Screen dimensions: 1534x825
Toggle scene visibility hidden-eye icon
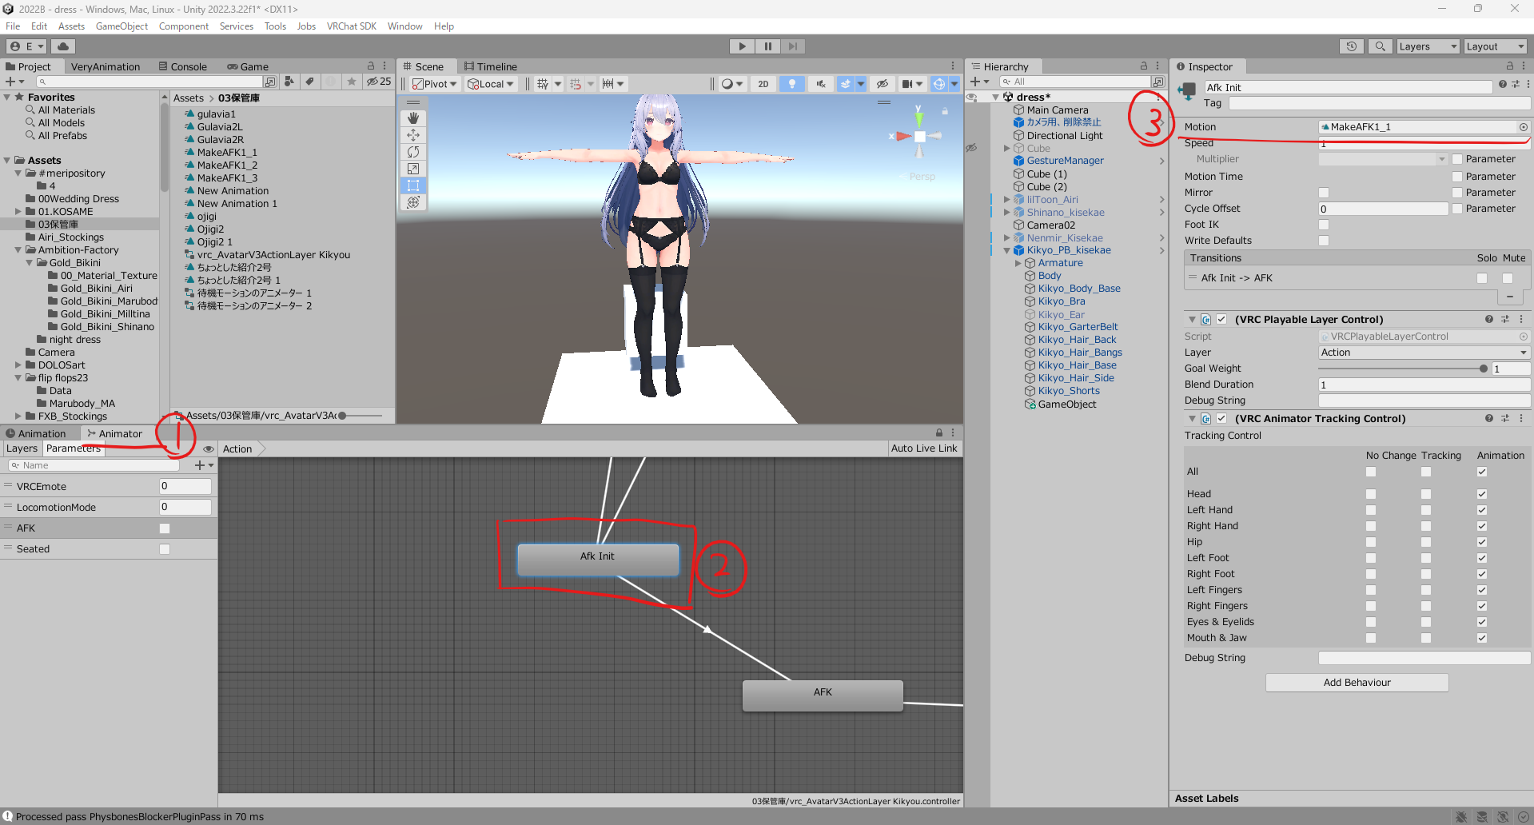[882, 84]
